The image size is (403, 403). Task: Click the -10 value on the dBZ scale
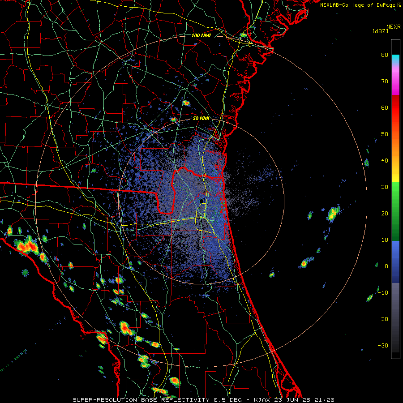pyautogui.click(x=383, y=293)
